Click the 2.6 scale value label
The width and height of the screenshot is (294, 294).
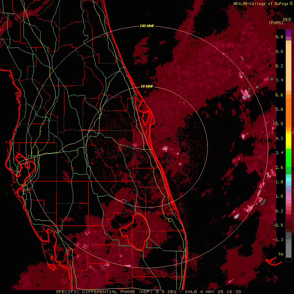click(279, 167)
